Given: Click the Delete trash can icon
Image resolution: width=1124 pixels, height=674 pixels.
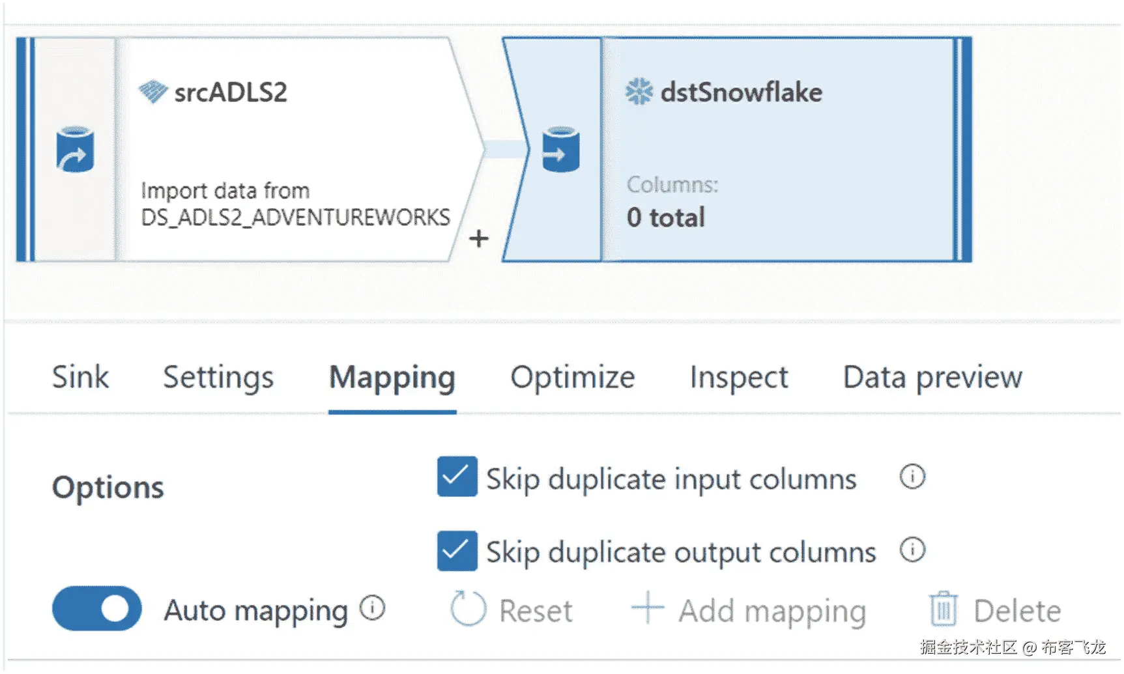Looking at the screenshot, I should tap(944, 609).
